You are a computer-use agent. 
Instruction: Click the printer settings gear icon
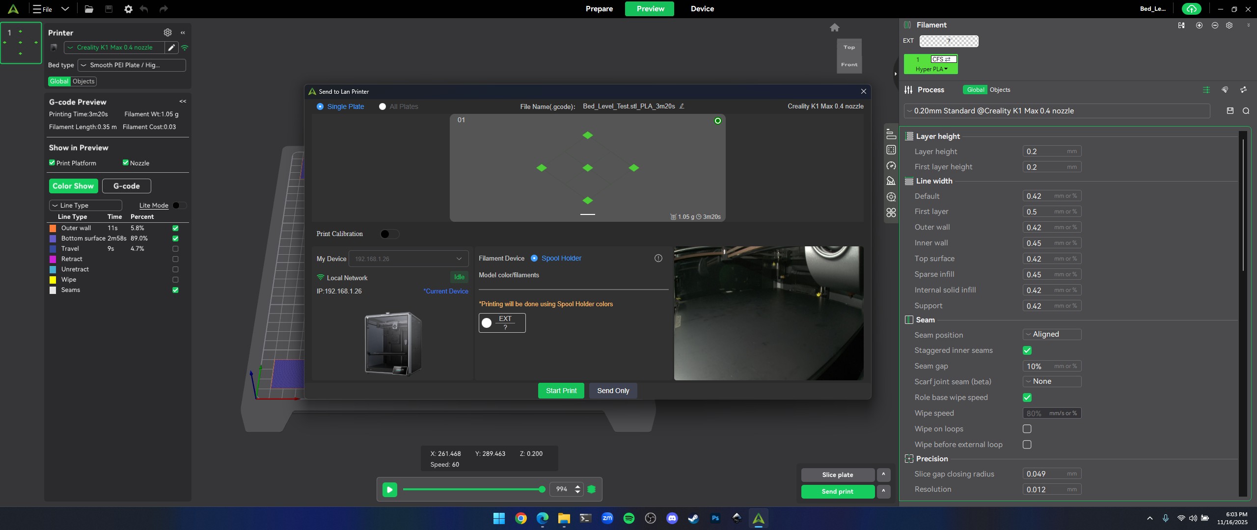(x=167, y=32)
